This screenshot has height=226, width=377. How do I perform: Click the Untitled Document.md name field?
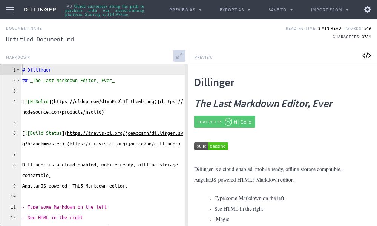40,39
